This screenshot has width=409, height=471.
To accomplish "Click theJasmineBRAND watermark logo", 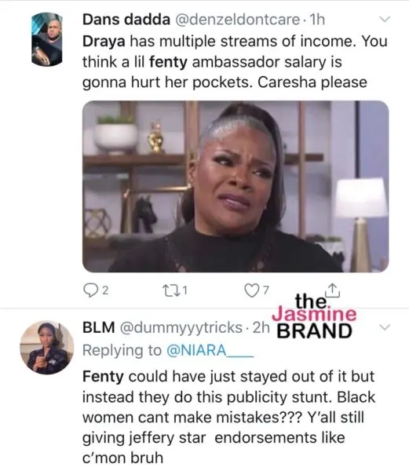I will tap(314, 316).
